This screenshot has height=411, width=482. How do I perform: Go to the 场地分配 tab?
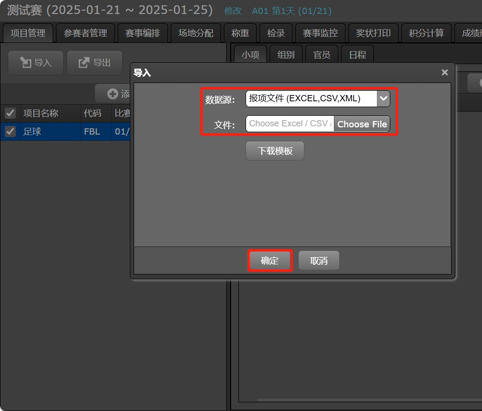click(196, 33)
